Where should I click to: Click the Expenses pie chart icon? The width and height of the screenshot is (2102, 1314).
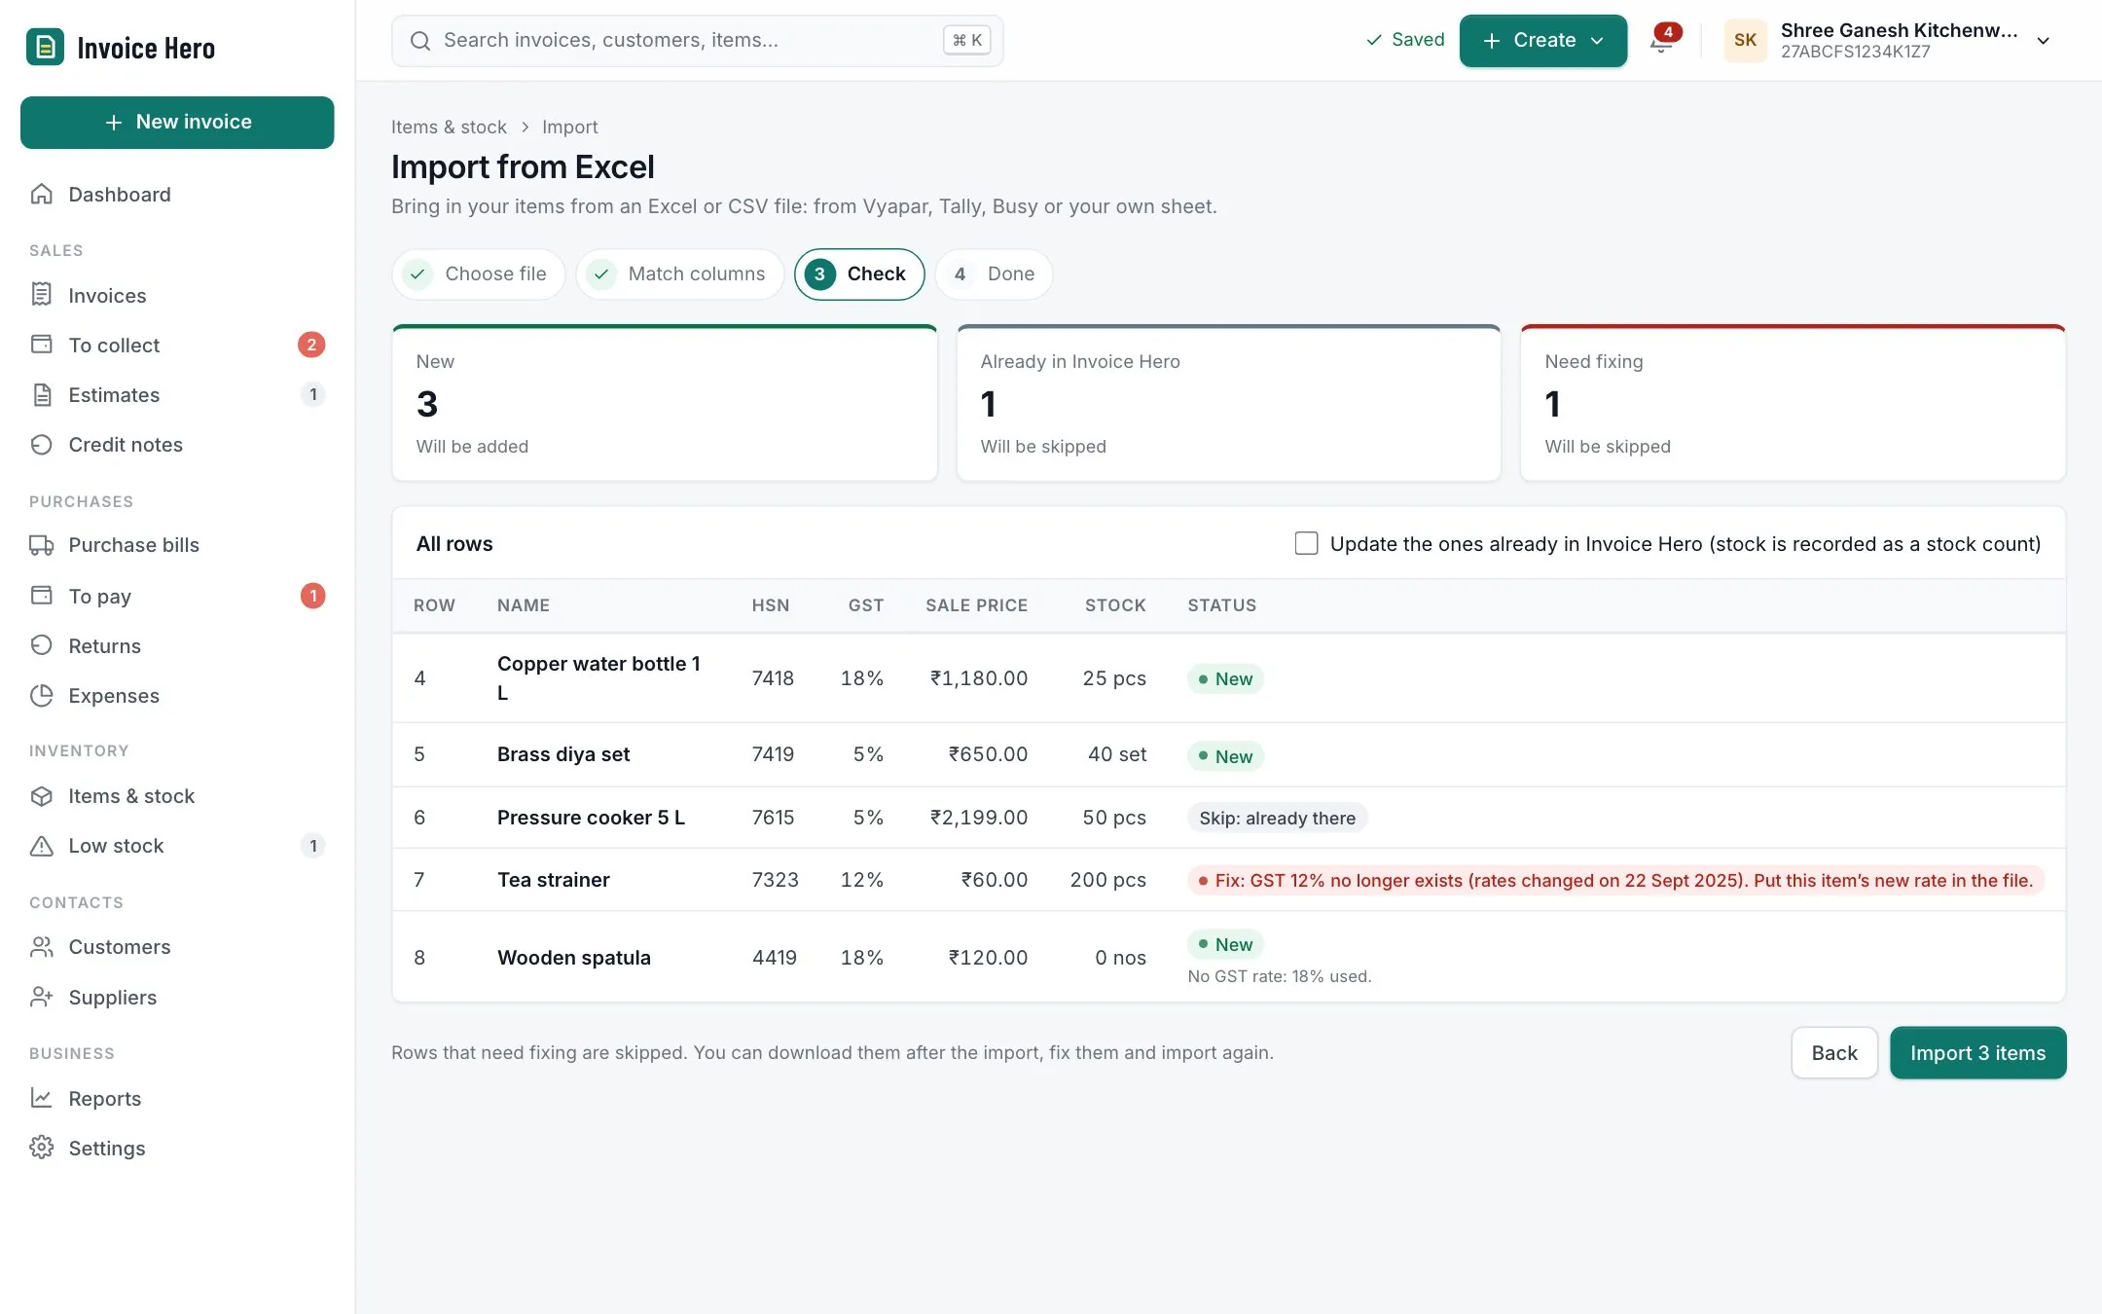pyautogui.click(x=42, y=695)
